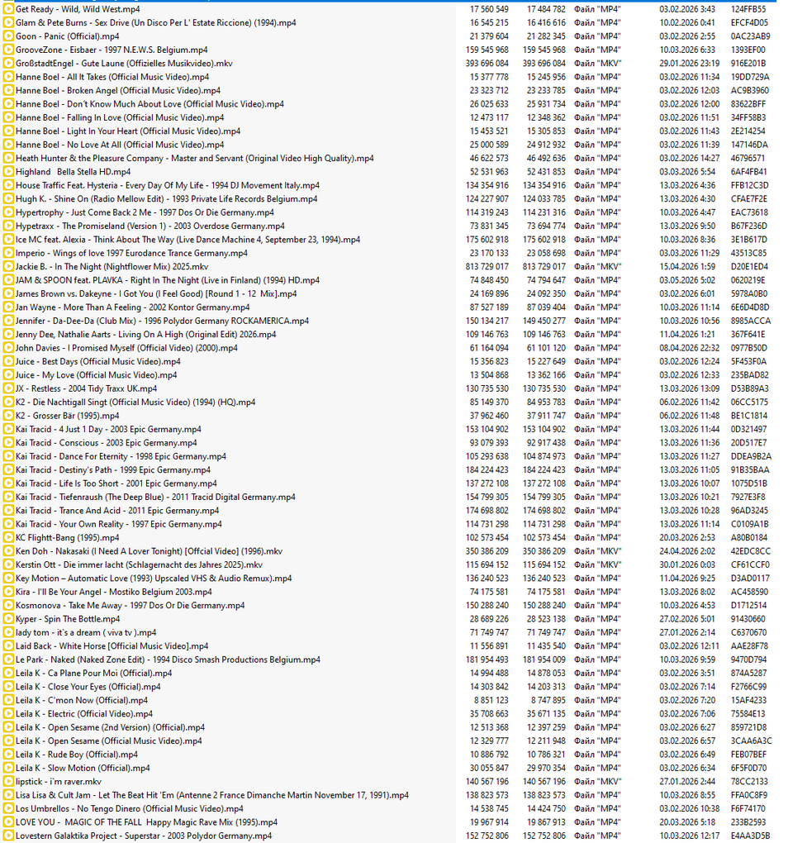Select Jennifer - Da-Dee-Da (Club Mix) file
This screenshot has width=788, height=843.
(x=162, y=321)
